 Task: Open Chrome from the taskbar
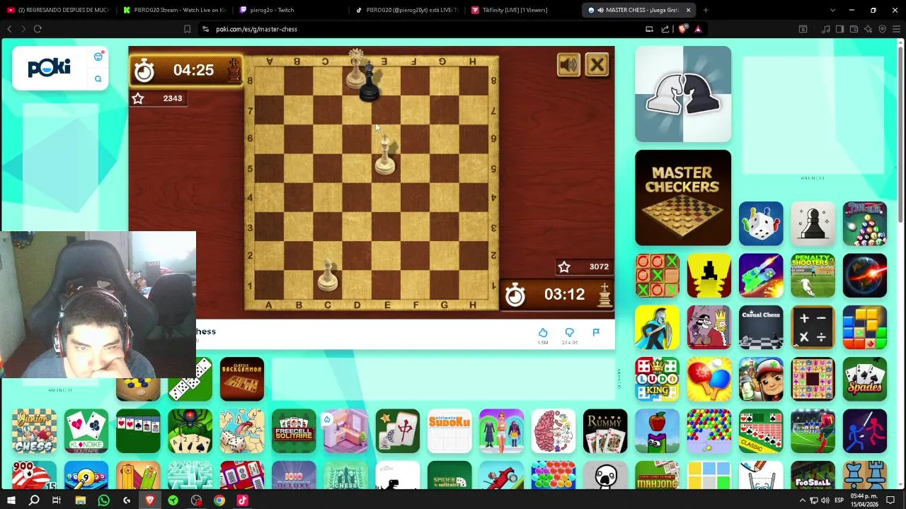click(219, 501)
